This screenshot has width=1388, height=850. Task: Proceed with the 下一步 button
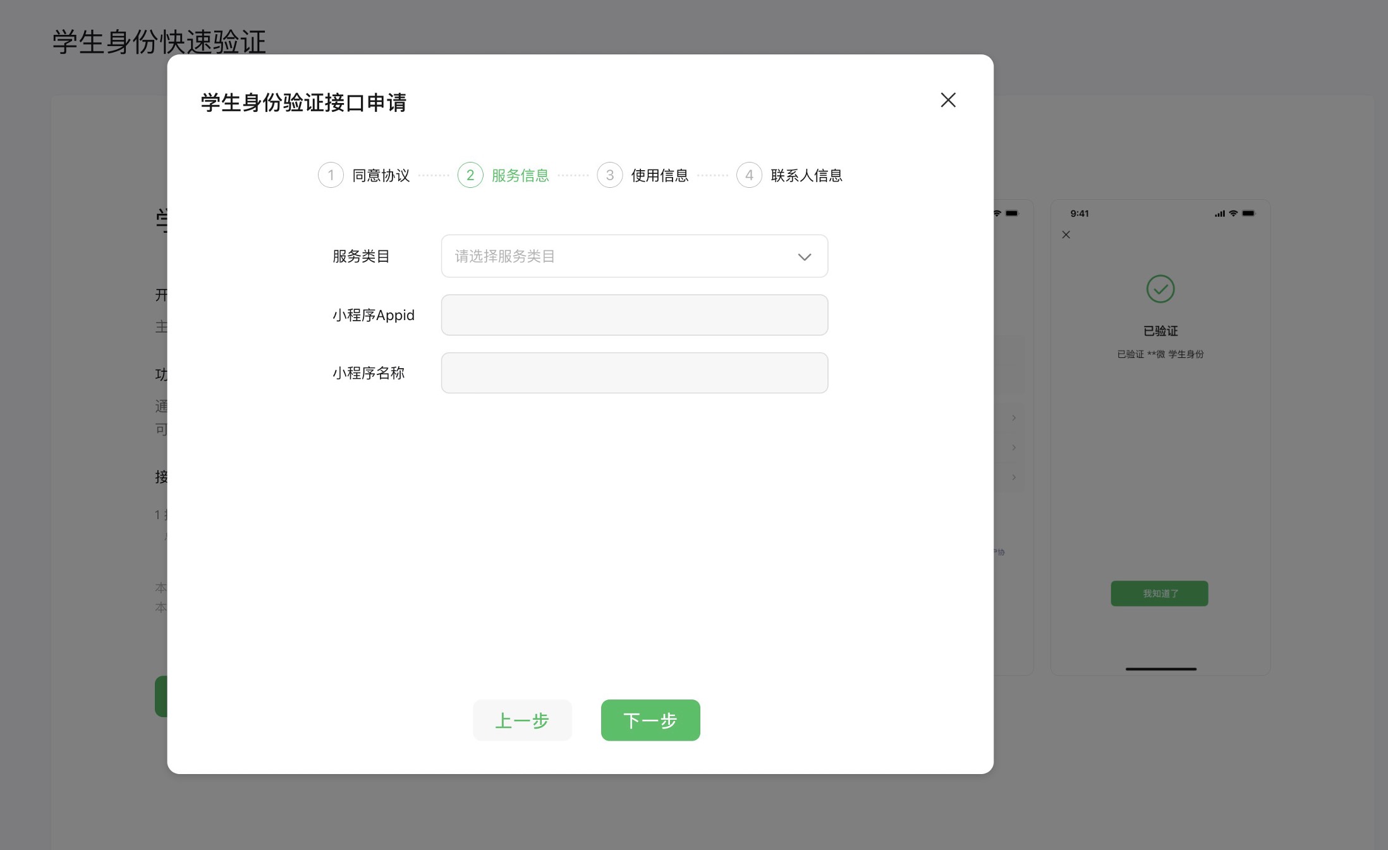tap(650, 720)
